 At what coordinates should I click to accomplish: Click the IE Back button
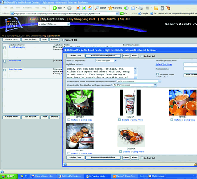pyautogui.click(x=59, y=8)
